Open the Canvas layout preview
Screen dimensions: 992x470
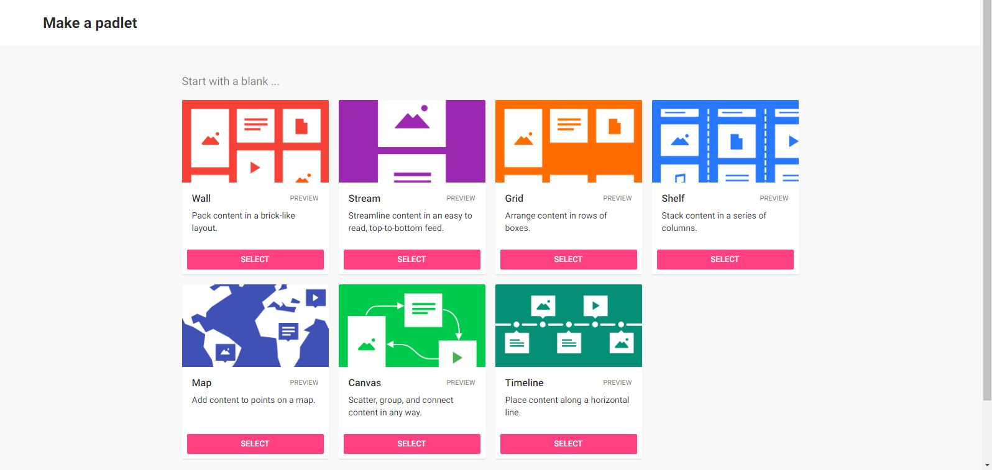[461, 383]
